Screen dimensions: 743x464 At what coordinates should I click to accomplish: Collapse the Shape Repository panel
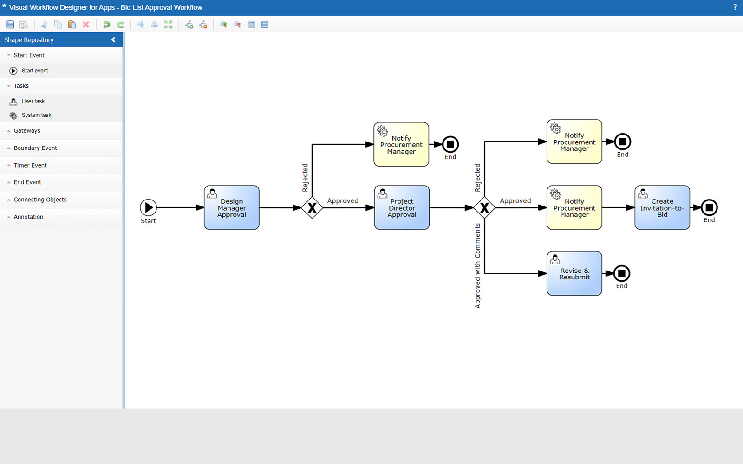click(113, 40)
